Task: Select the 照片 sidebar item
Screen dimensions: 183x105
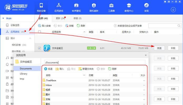Action: pos(17,38)
